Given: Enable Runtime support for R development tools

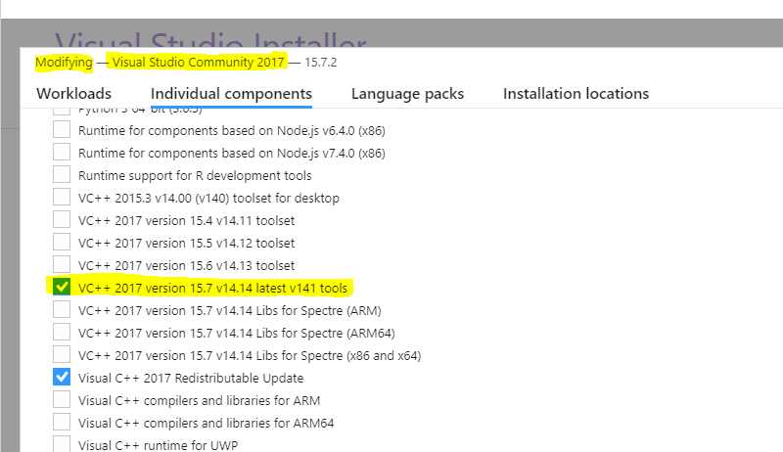Looking at the screenshot, I should pos(62,174).
